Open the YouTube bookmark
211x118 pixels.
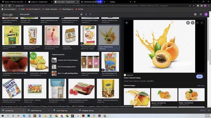79,9
